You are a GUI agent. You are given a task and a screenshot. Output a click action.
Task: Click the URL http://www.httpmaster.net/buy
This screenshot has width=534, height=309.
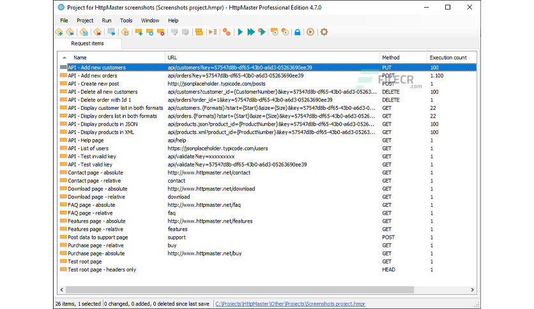click(204, 253)
